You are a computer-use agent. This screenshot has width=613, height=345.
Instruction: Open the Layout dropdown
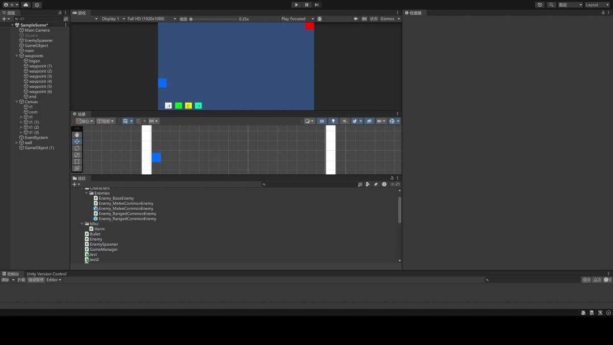tap(597, 5)
